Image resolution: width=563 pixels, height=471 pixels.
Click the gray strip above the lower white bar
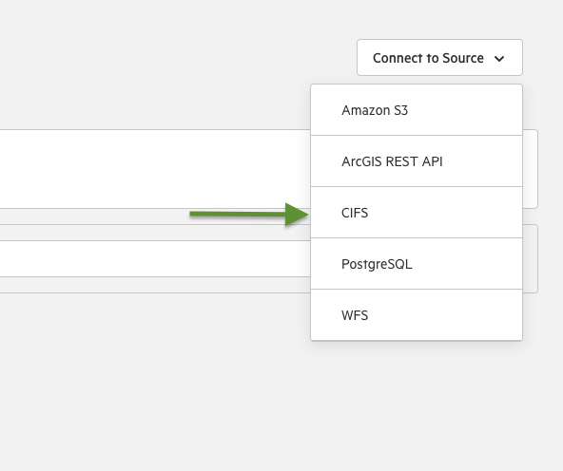[x=155, y=233]
